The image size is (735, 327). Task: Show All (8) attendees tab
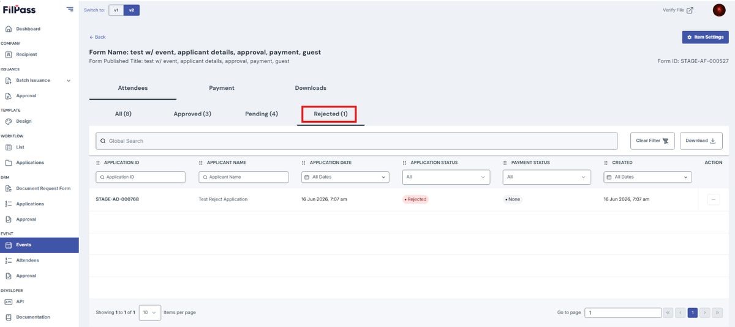pos(123,114)
